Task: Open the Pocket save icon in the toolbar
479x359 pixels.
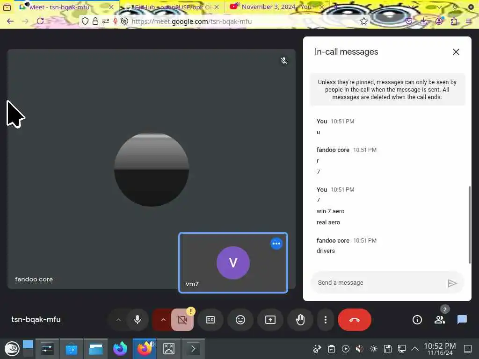Action: 409,21
